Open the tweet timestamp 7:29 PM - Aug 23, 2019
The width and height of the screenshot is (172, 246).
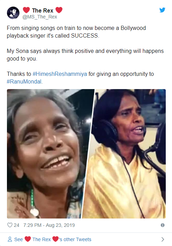tap(49, 225)
